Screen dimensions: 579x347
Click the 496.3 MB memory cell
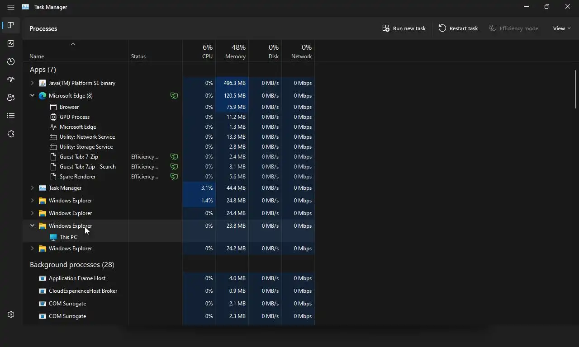232,83
